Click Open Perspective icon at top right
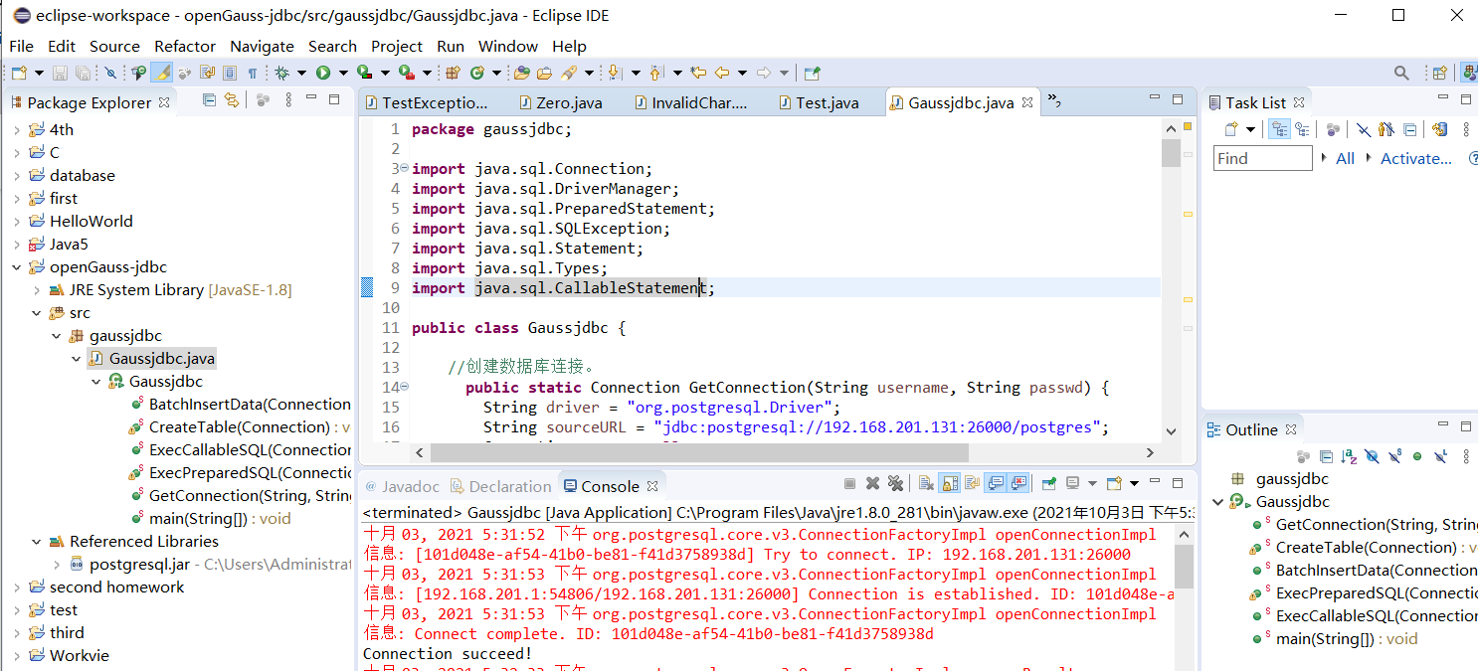 [x=1439, y=73]
